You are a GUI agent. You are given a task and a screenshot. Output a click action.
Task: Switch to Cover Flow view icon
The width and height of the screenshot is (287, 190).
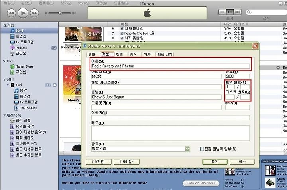(237, 12)
